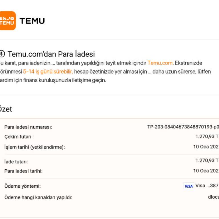Select the İşlem tarihi date value
The height and width of the screenshot is (219, 219).
(x=206, y=147)
